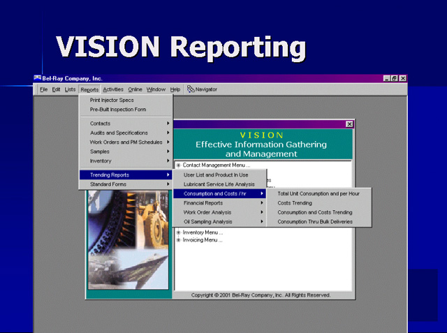447x333 pixels.
Task: Open the Help menu
Action: (175, 89)
